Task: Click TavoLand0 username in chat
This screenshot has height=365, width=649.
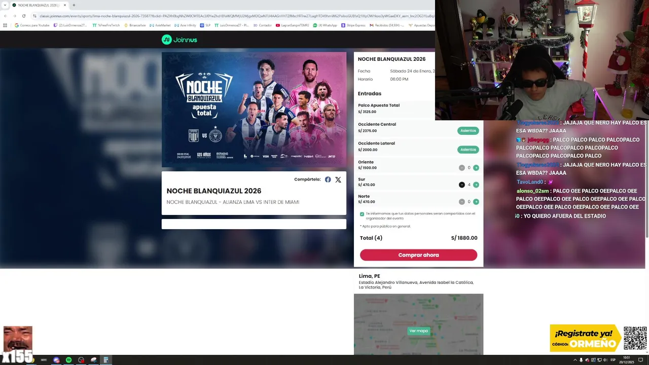Action: [530, 182]
